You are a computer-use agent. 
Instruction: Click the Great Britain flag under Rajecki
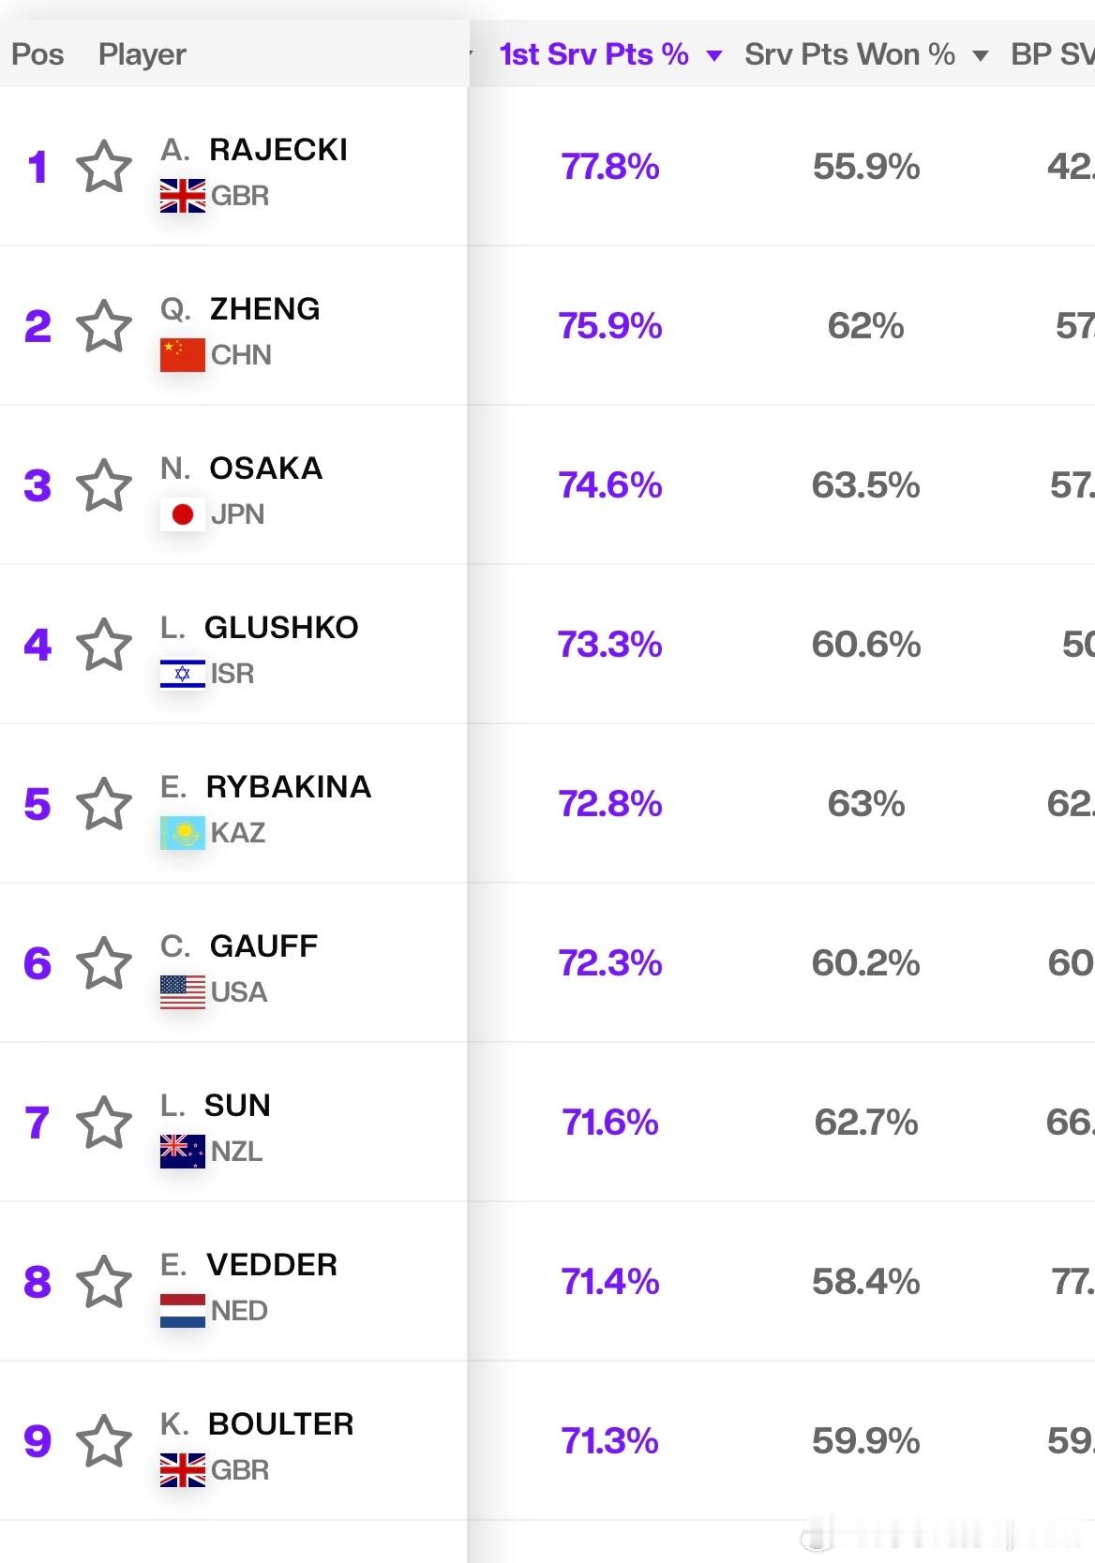tap(183, 196)
